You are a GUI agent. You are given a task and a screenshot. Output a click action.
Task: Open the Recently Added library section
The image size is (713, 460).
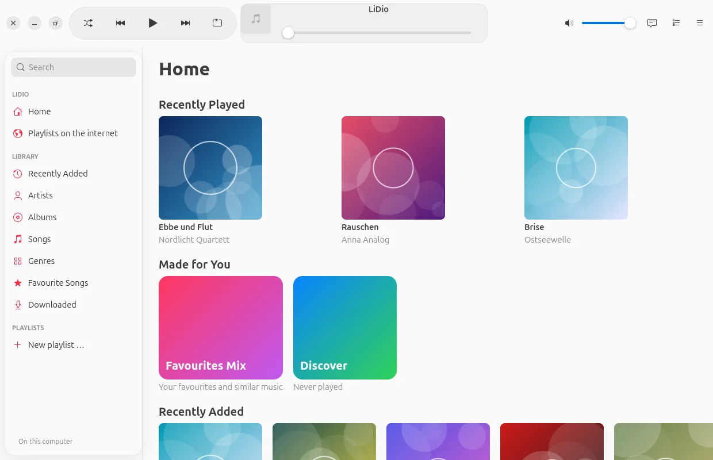pos(74,174)
